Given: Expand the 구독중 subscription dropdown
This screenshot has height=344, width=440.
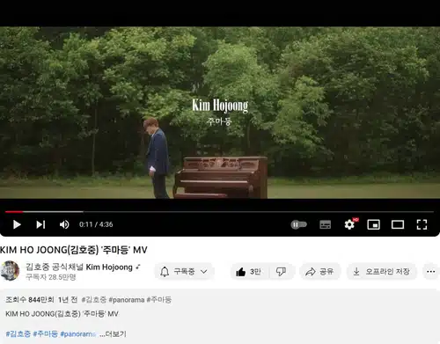Looking at the screenshot, I should 184,272.
